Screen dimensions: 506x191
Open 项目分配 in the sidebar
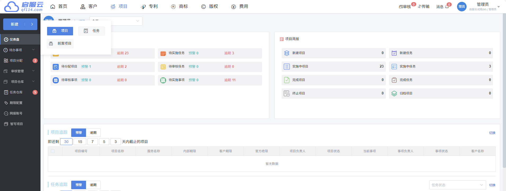click(x=20, y=60)
